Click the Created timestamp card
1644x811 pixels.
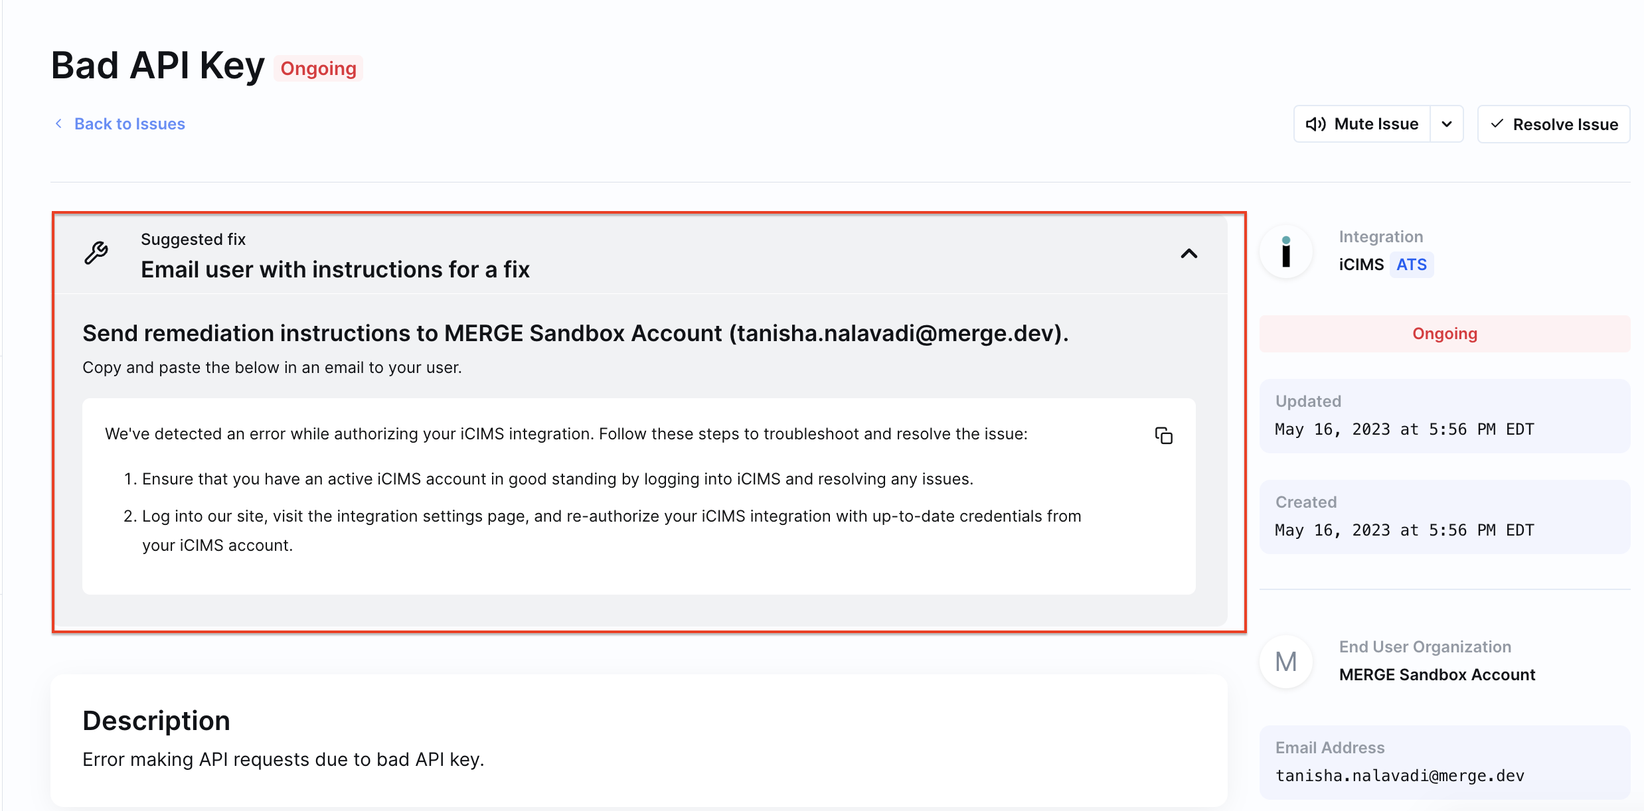1444,517
